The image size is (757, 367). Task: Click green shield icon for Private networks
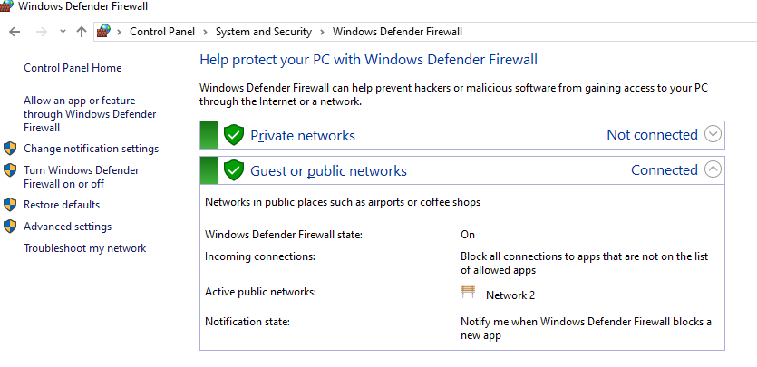[234, 135]
